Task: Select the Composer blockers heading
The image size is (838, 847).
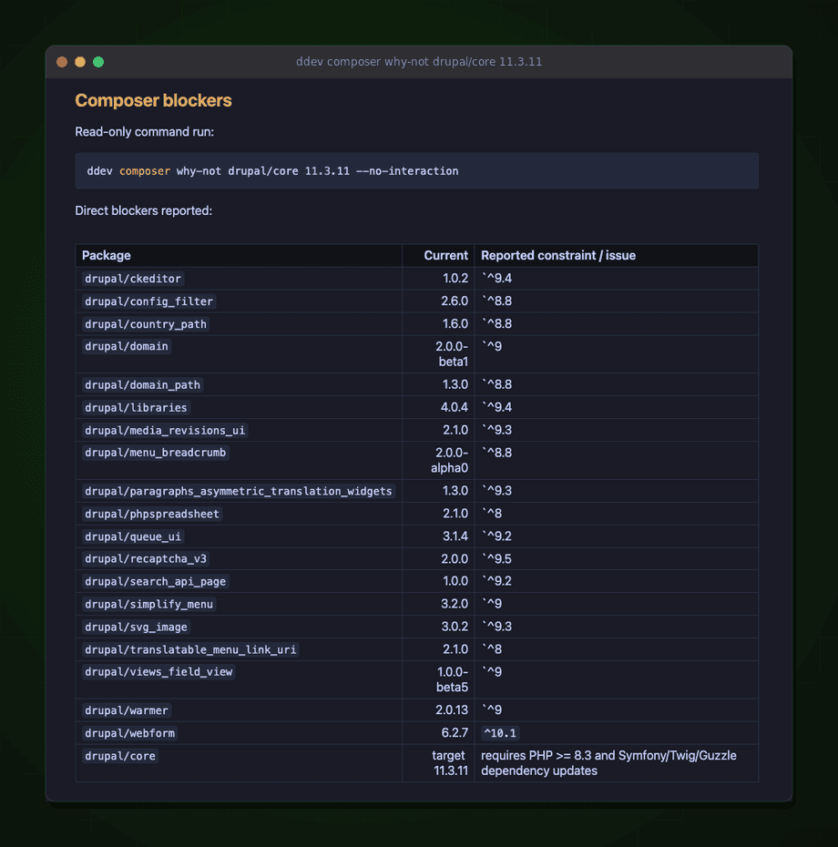Action: (x=153, y=100)
